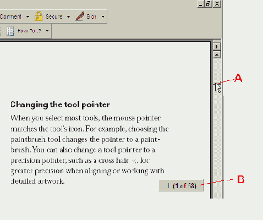Viewport: 263px width, 220px height.
Task: Click the How To list icon
Action: pos(10,31)
